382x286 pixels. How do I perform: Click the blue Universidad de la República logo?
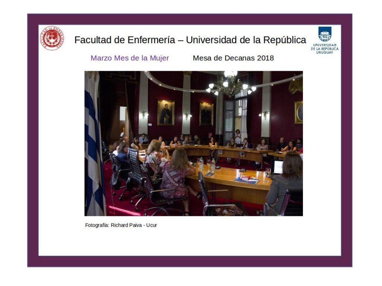click(x=325, y=34)
